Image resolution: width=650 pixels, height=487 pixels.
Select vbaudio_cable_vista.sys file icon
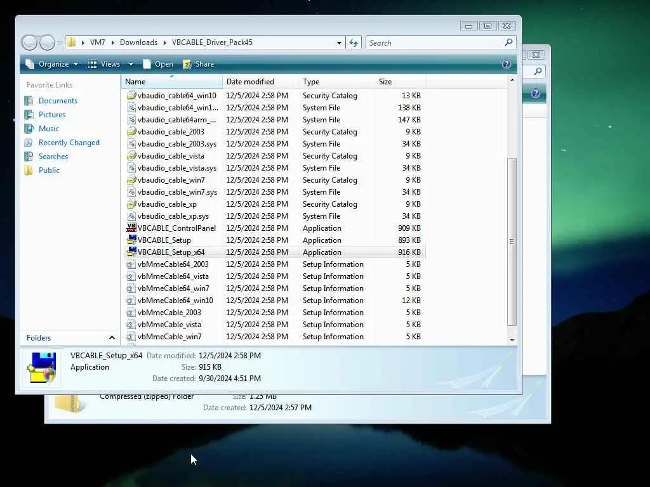click(x=131, y=167)
